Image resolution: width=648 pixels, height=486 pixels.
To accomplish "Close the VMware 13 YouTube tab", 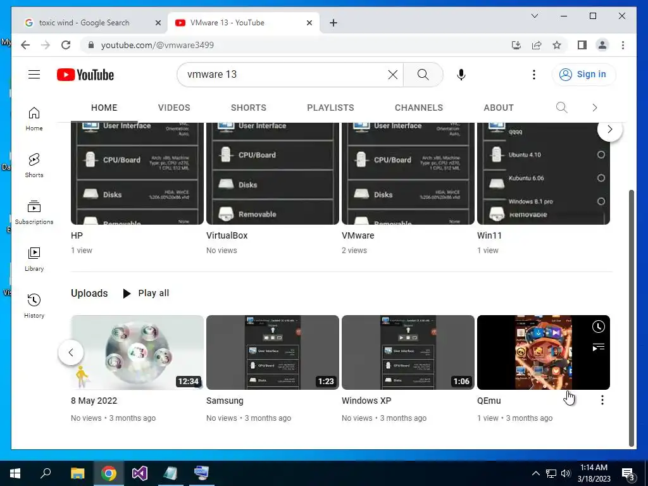I will (309, 23).
